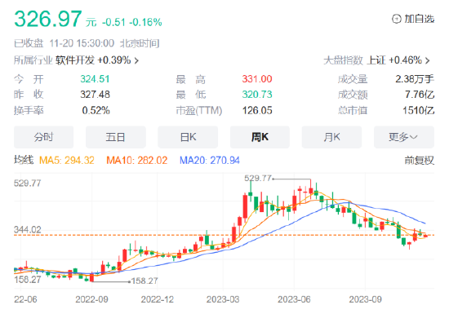Click the 2022-12 x-axis date label
The height and width of the screenshot is (314, 449).
[158, 299]
